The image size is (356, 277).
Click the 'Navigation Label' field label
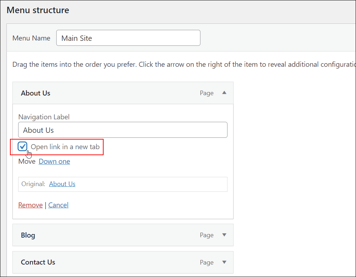(44, 117)
